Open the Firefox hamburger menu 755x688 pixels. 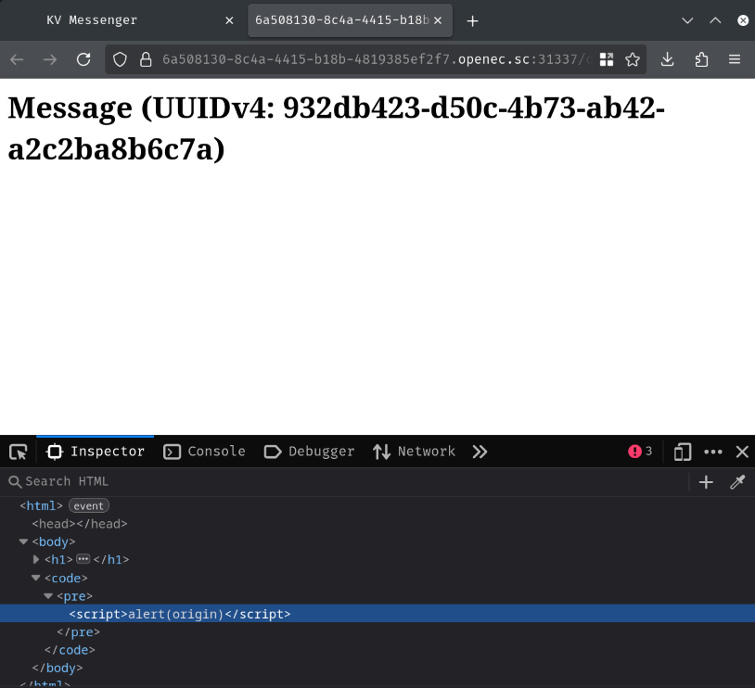click(x=735, y=59)
